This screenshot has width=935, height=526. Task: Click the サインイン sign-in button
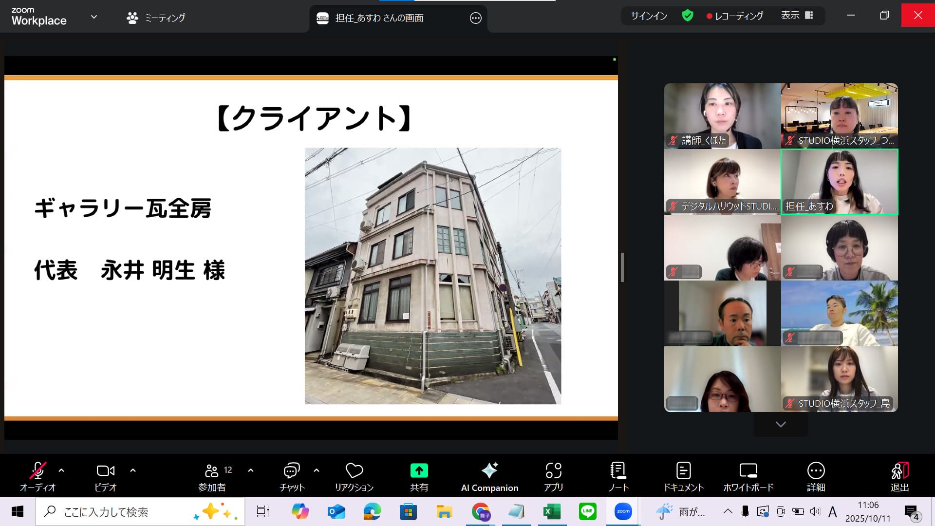[x=649, y=16]
